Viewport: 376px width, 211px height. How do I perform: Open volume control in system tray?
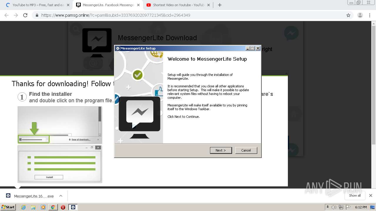pos(334,207)
